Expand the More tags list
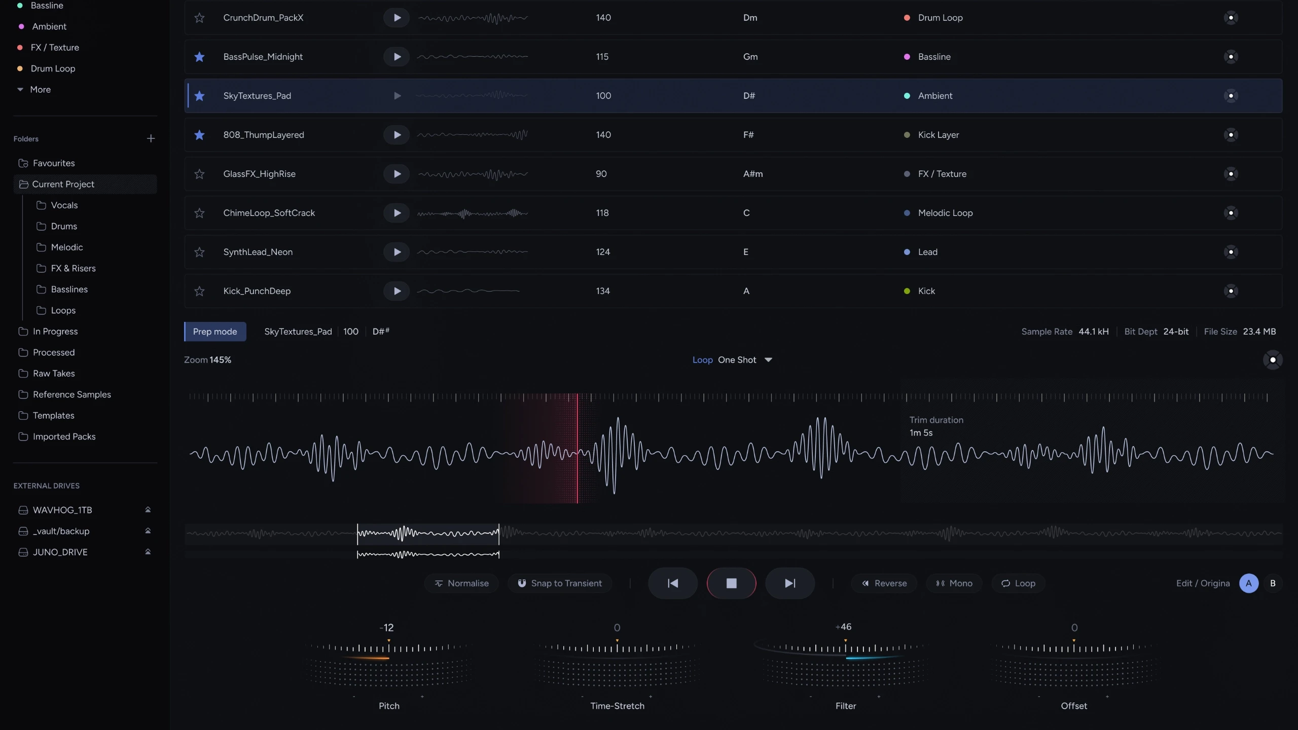The image size is (1298, 730). [34, 90]
